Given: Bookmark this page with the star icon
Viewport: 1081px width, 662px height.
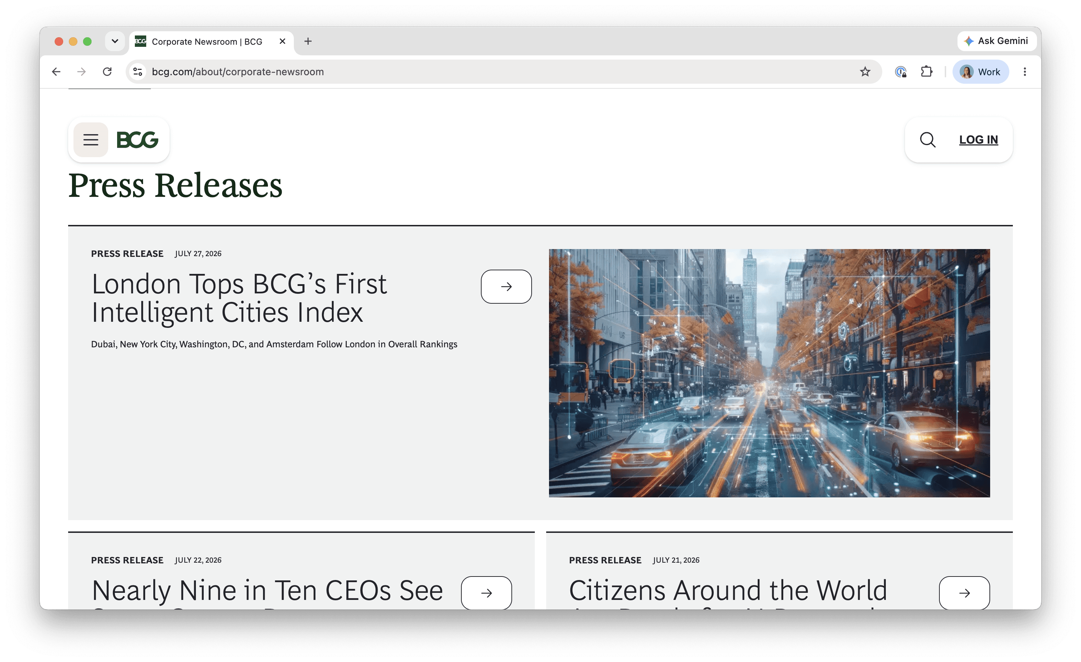Looking at the screenshot, I should coord(865,72).
